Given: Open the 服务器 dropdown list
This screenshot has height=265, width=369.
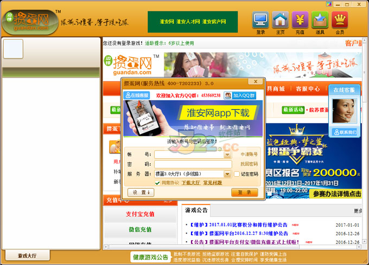Looking at the screenshot, I should [x=227, y=174].
